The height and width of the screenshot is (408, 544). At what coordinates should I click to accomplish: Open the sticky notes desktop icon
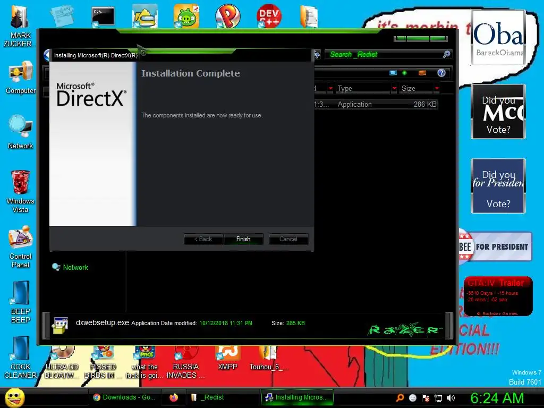(62, 16)
